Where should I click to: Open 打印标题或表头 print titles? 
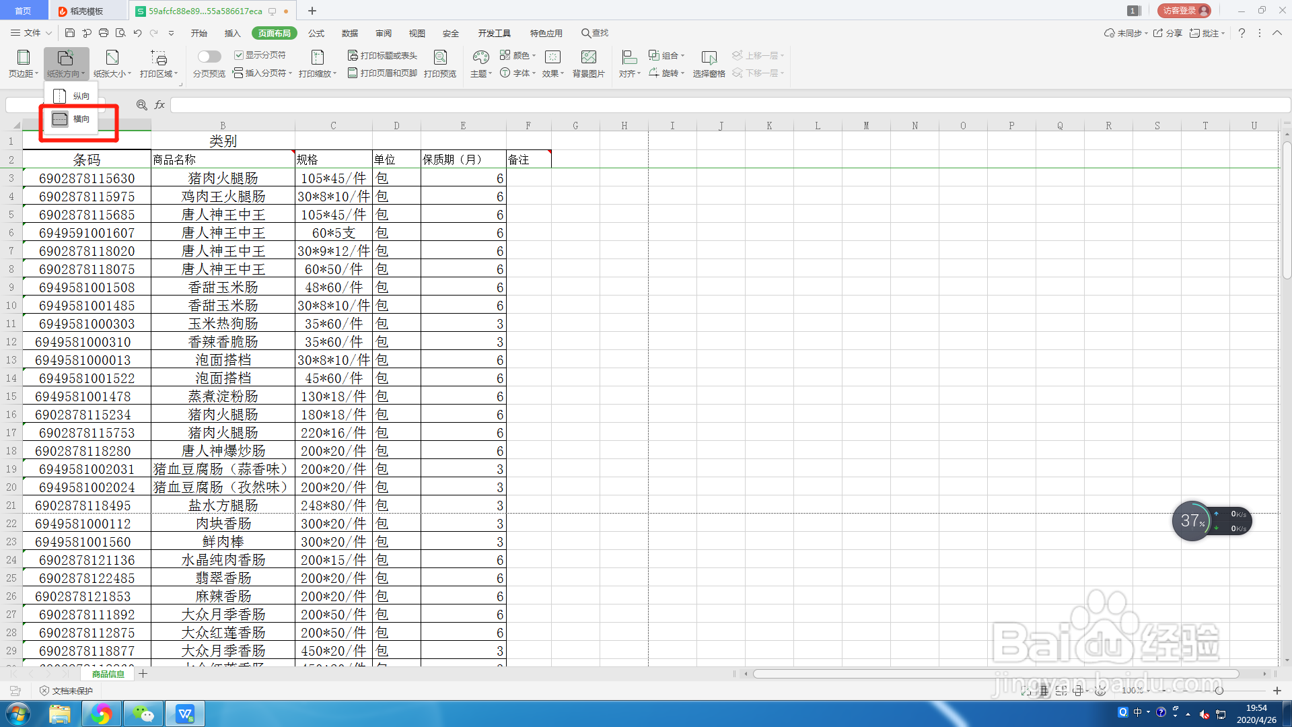(x=382, y=55)
